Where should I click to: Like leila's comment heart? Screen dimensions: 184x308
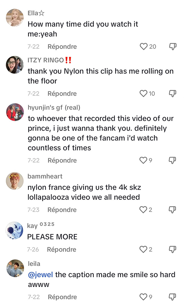pos(143,297)
